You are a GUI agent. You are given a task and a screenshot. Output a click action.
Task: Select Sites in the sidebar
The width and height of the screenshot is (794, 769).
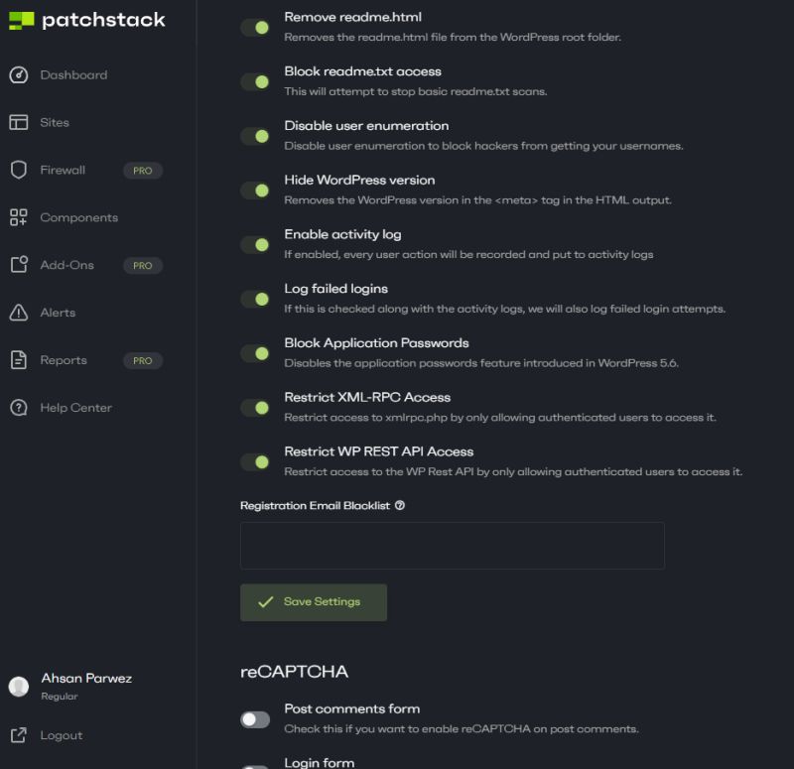[54, 122]
